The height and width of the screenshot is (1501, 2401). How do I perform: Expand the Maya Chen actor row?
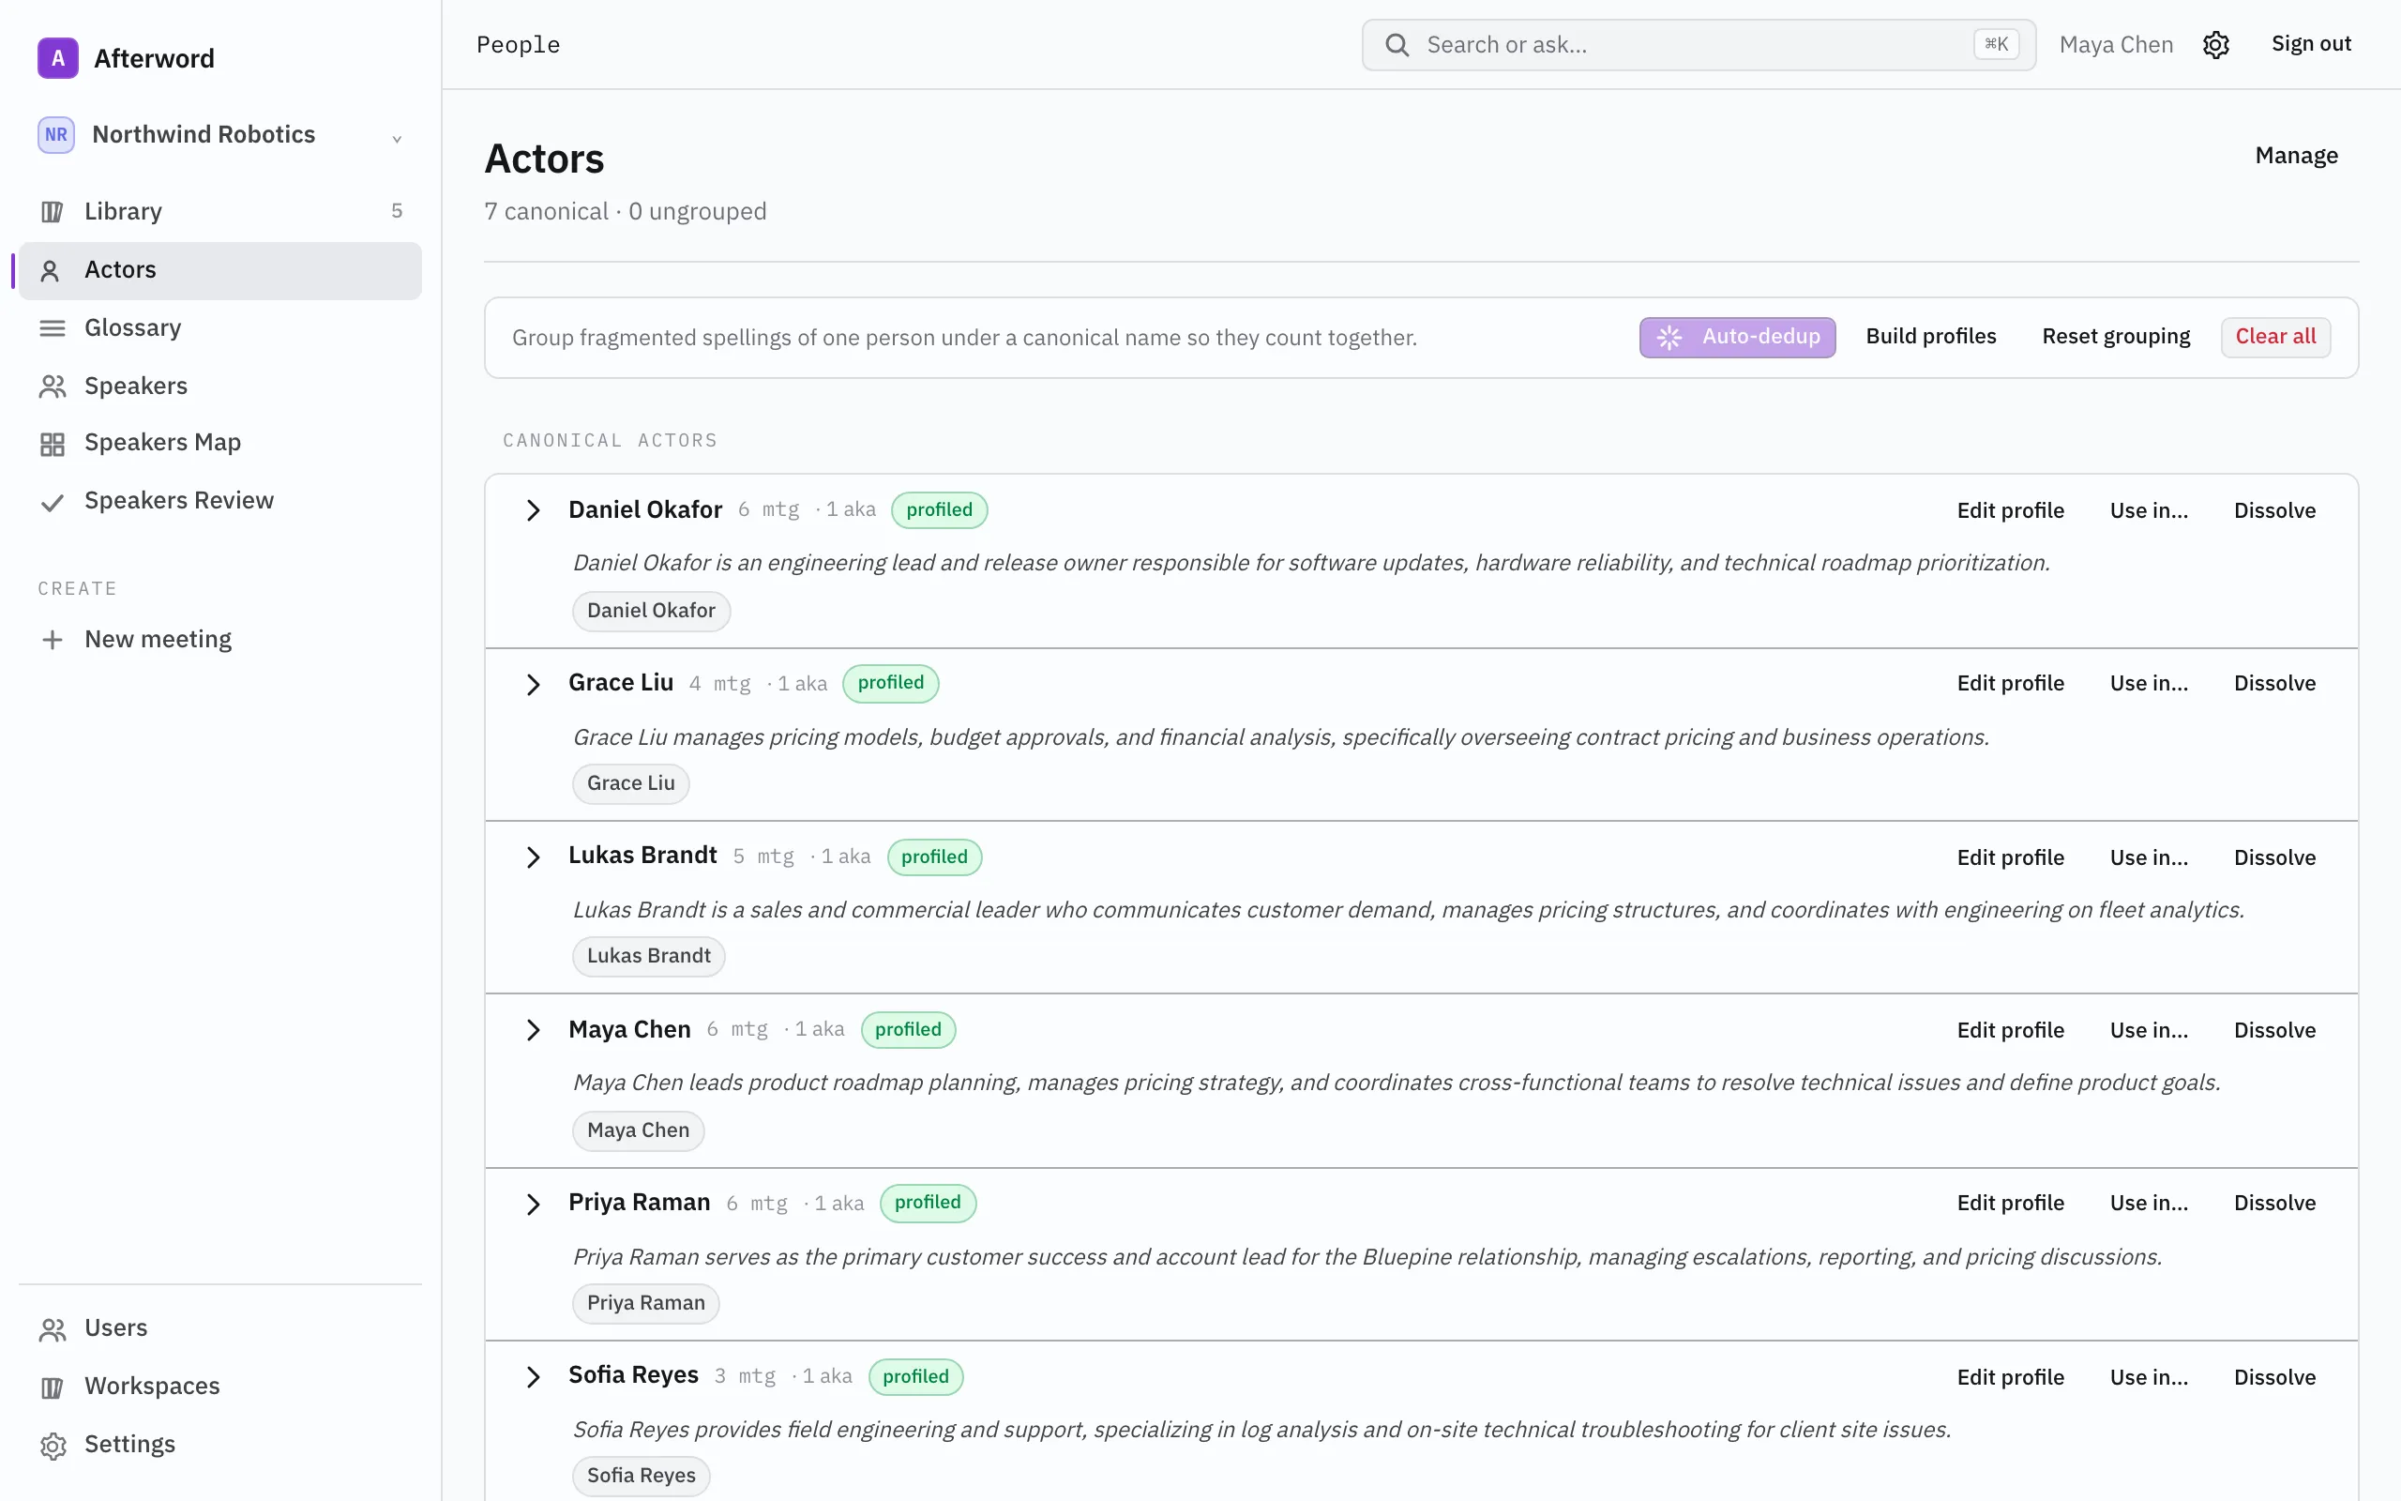pyautogui.click(x=533, y=1029)
